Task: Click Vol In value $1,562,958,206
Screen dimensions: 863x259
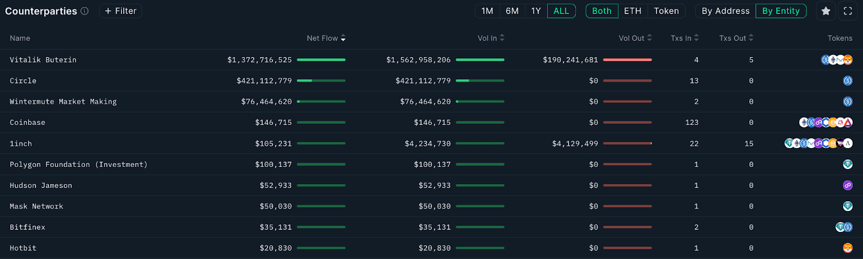Action: [x=419, y=60]
